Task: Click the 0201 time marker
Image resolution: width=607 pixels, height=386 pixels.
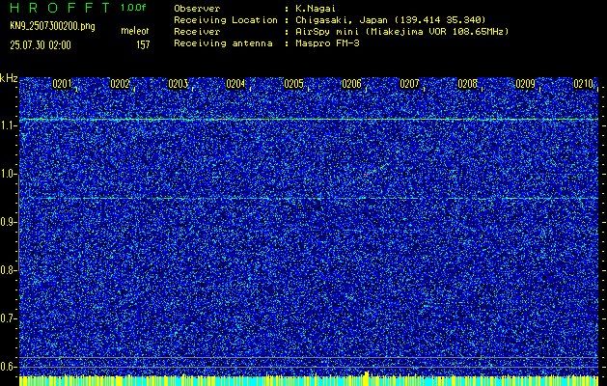Action: [62, 84]
